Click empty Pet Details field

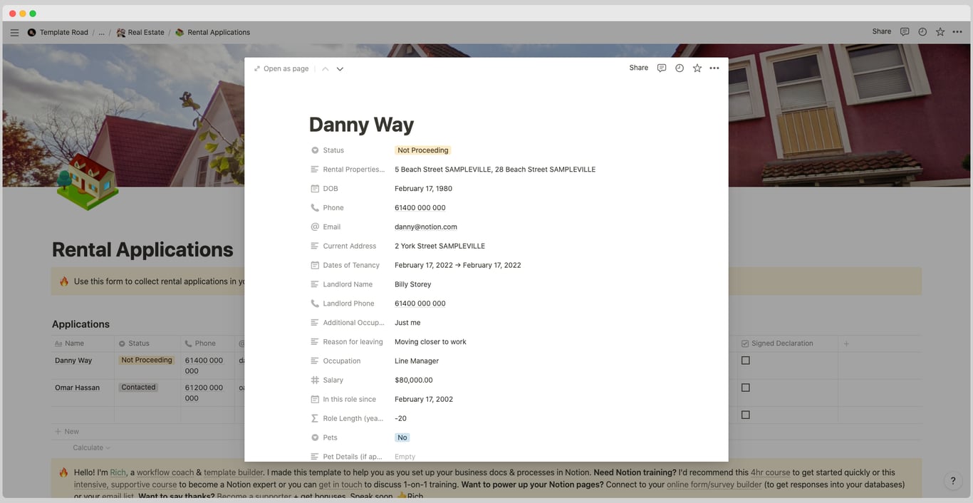(405, 457)
